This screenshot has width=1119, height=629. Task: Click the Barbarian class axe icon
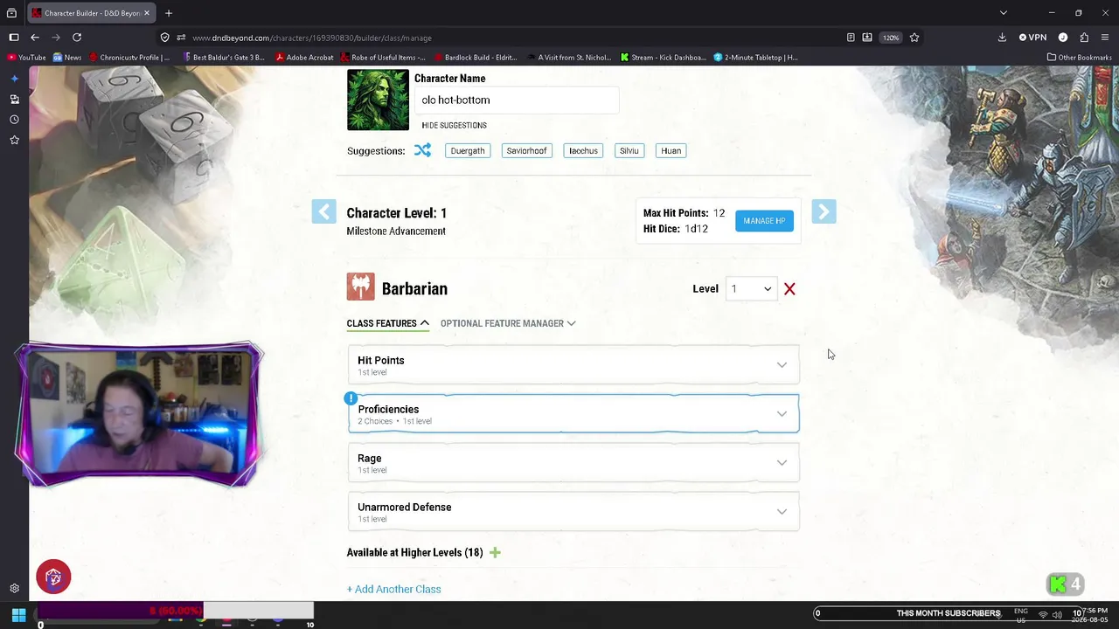[360, 287]
